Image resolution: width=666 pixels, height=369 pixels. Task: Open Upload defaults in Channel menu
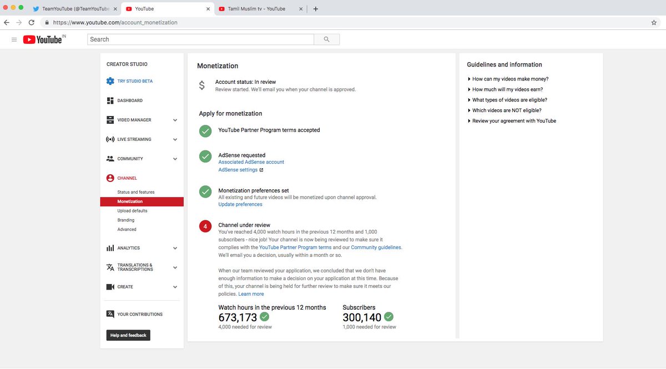click(132, 211)
